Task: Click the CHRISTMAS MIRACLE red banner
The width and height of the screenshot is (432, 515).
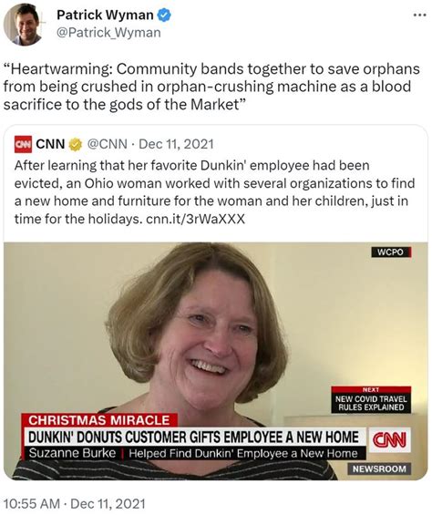Action: [99, 420]
